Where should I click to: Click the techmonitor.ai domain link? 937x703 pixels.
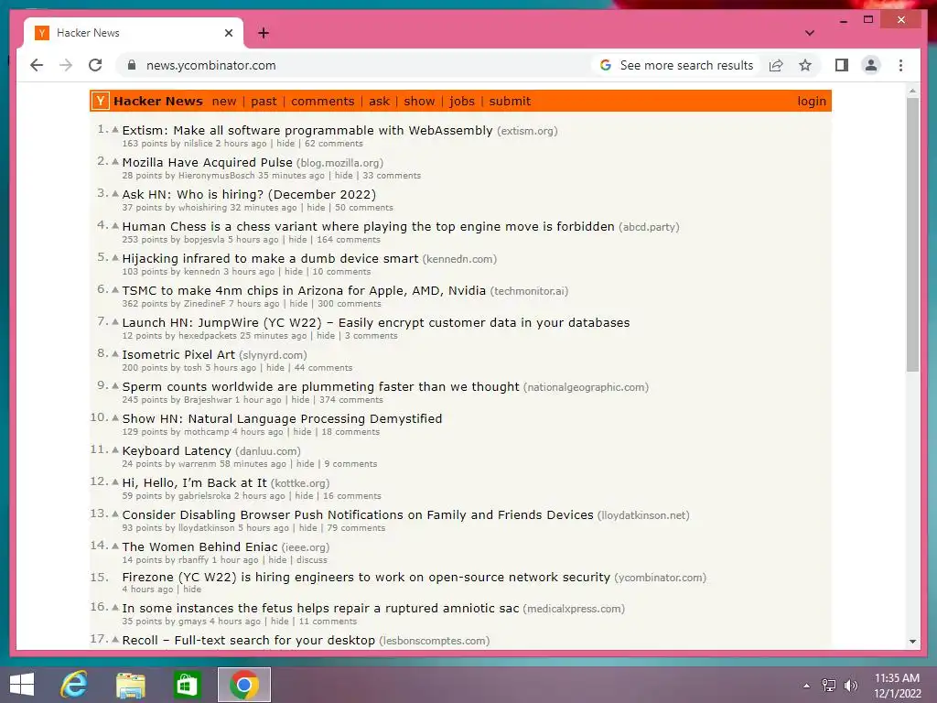(x=529, y=291)
